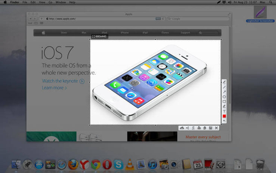Open Finder from the Dock

pos(16,164)
